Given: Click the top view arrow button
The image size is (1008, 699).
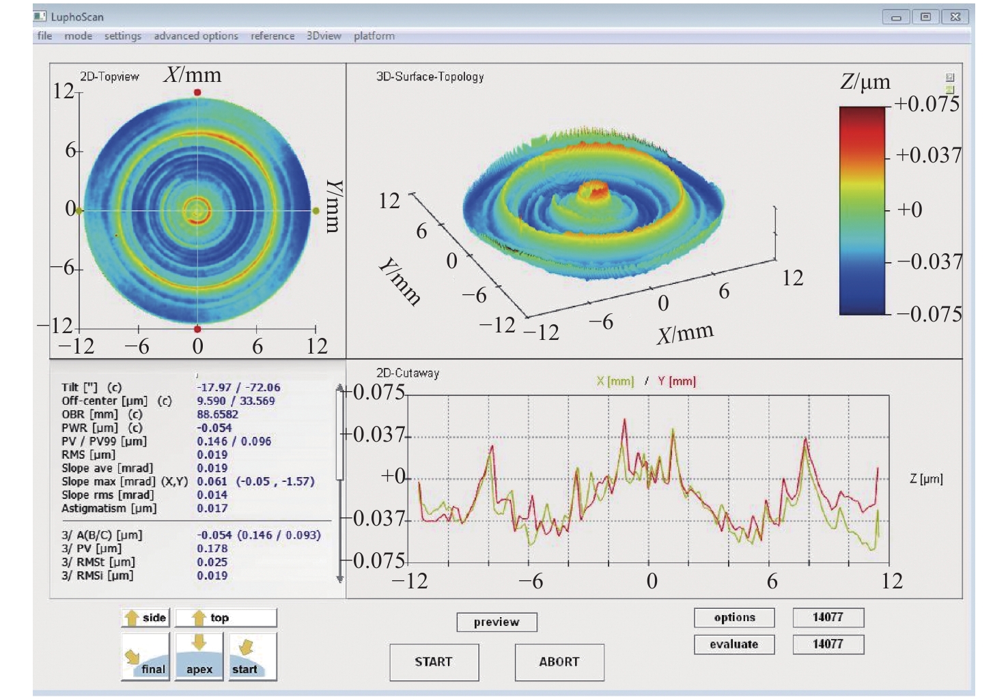Looking at the screenshot, I should 225,618.
